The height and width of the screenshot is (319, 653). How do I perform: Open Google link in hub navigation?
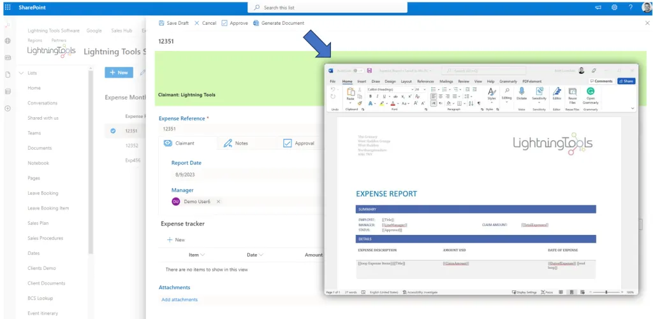click(x=94, y=31)
